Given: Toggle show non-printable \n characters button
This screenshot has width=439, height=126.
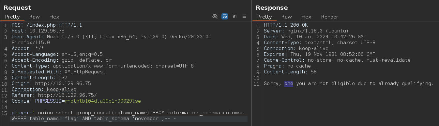Looking at the screenshot, I should pos(235,17).
